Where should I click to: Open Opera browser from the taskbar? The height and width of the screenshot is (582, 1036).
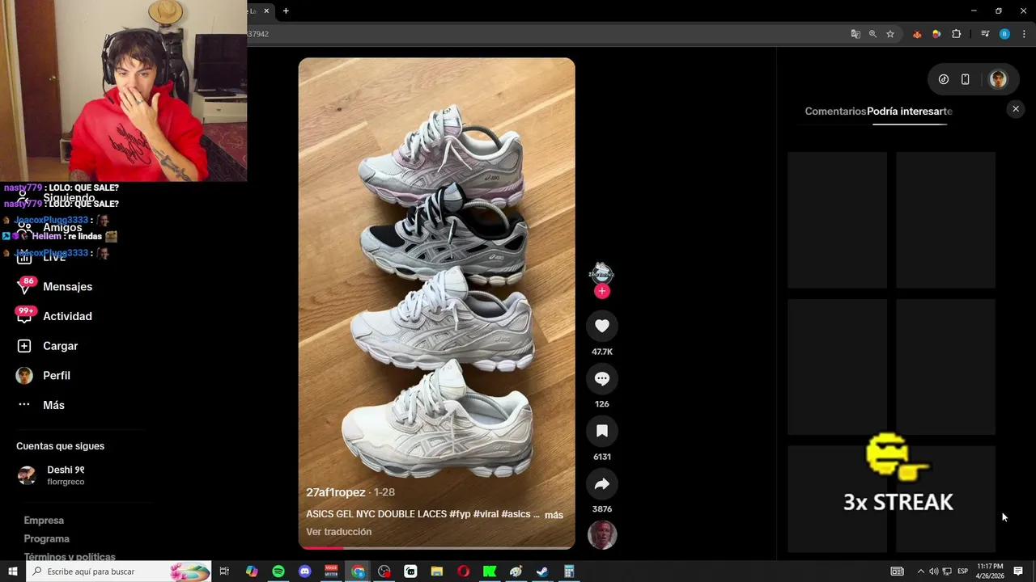pyautogui.click(x=463, y=571)
